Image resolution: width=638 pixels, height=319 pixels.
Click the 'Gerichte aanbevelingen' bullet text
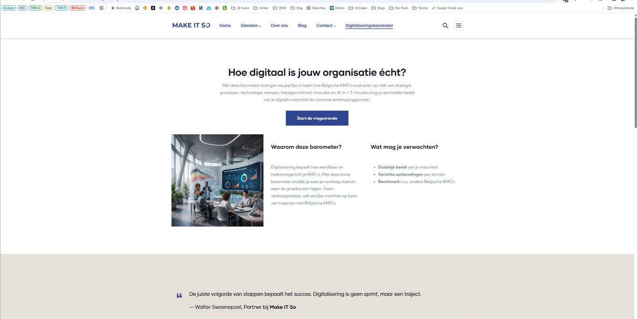401,175
